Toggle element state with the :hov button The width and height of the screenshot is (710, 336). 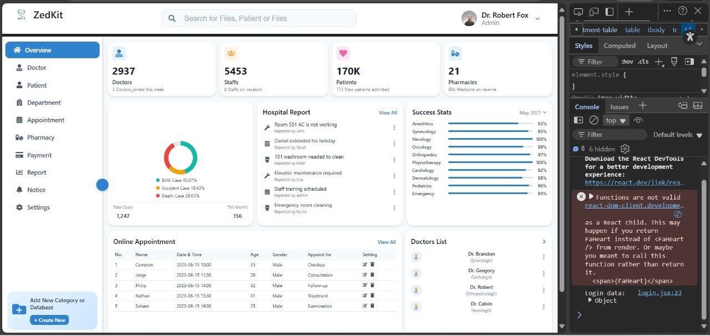click(x=627, y=62)
